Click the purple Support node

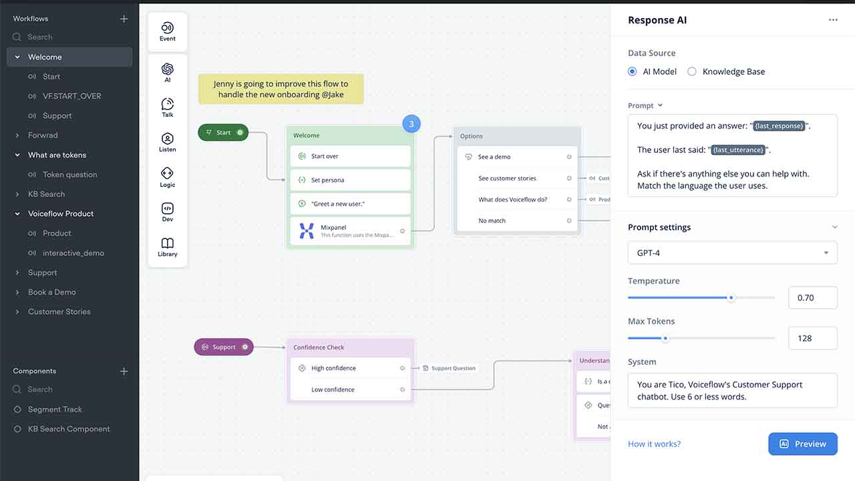pyautogui.click(x=224, y=347)
